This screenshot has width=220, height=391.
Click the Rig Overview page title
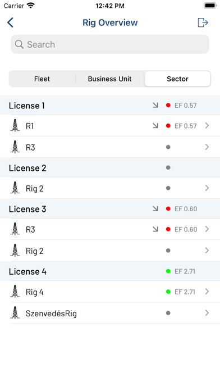click(x=110, y=22)
